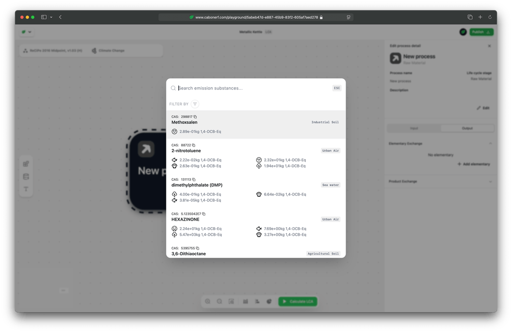Choose dimethylphthalate (DMP) from the results
This screenshot has width=512, height=332.
coord(197,185)
